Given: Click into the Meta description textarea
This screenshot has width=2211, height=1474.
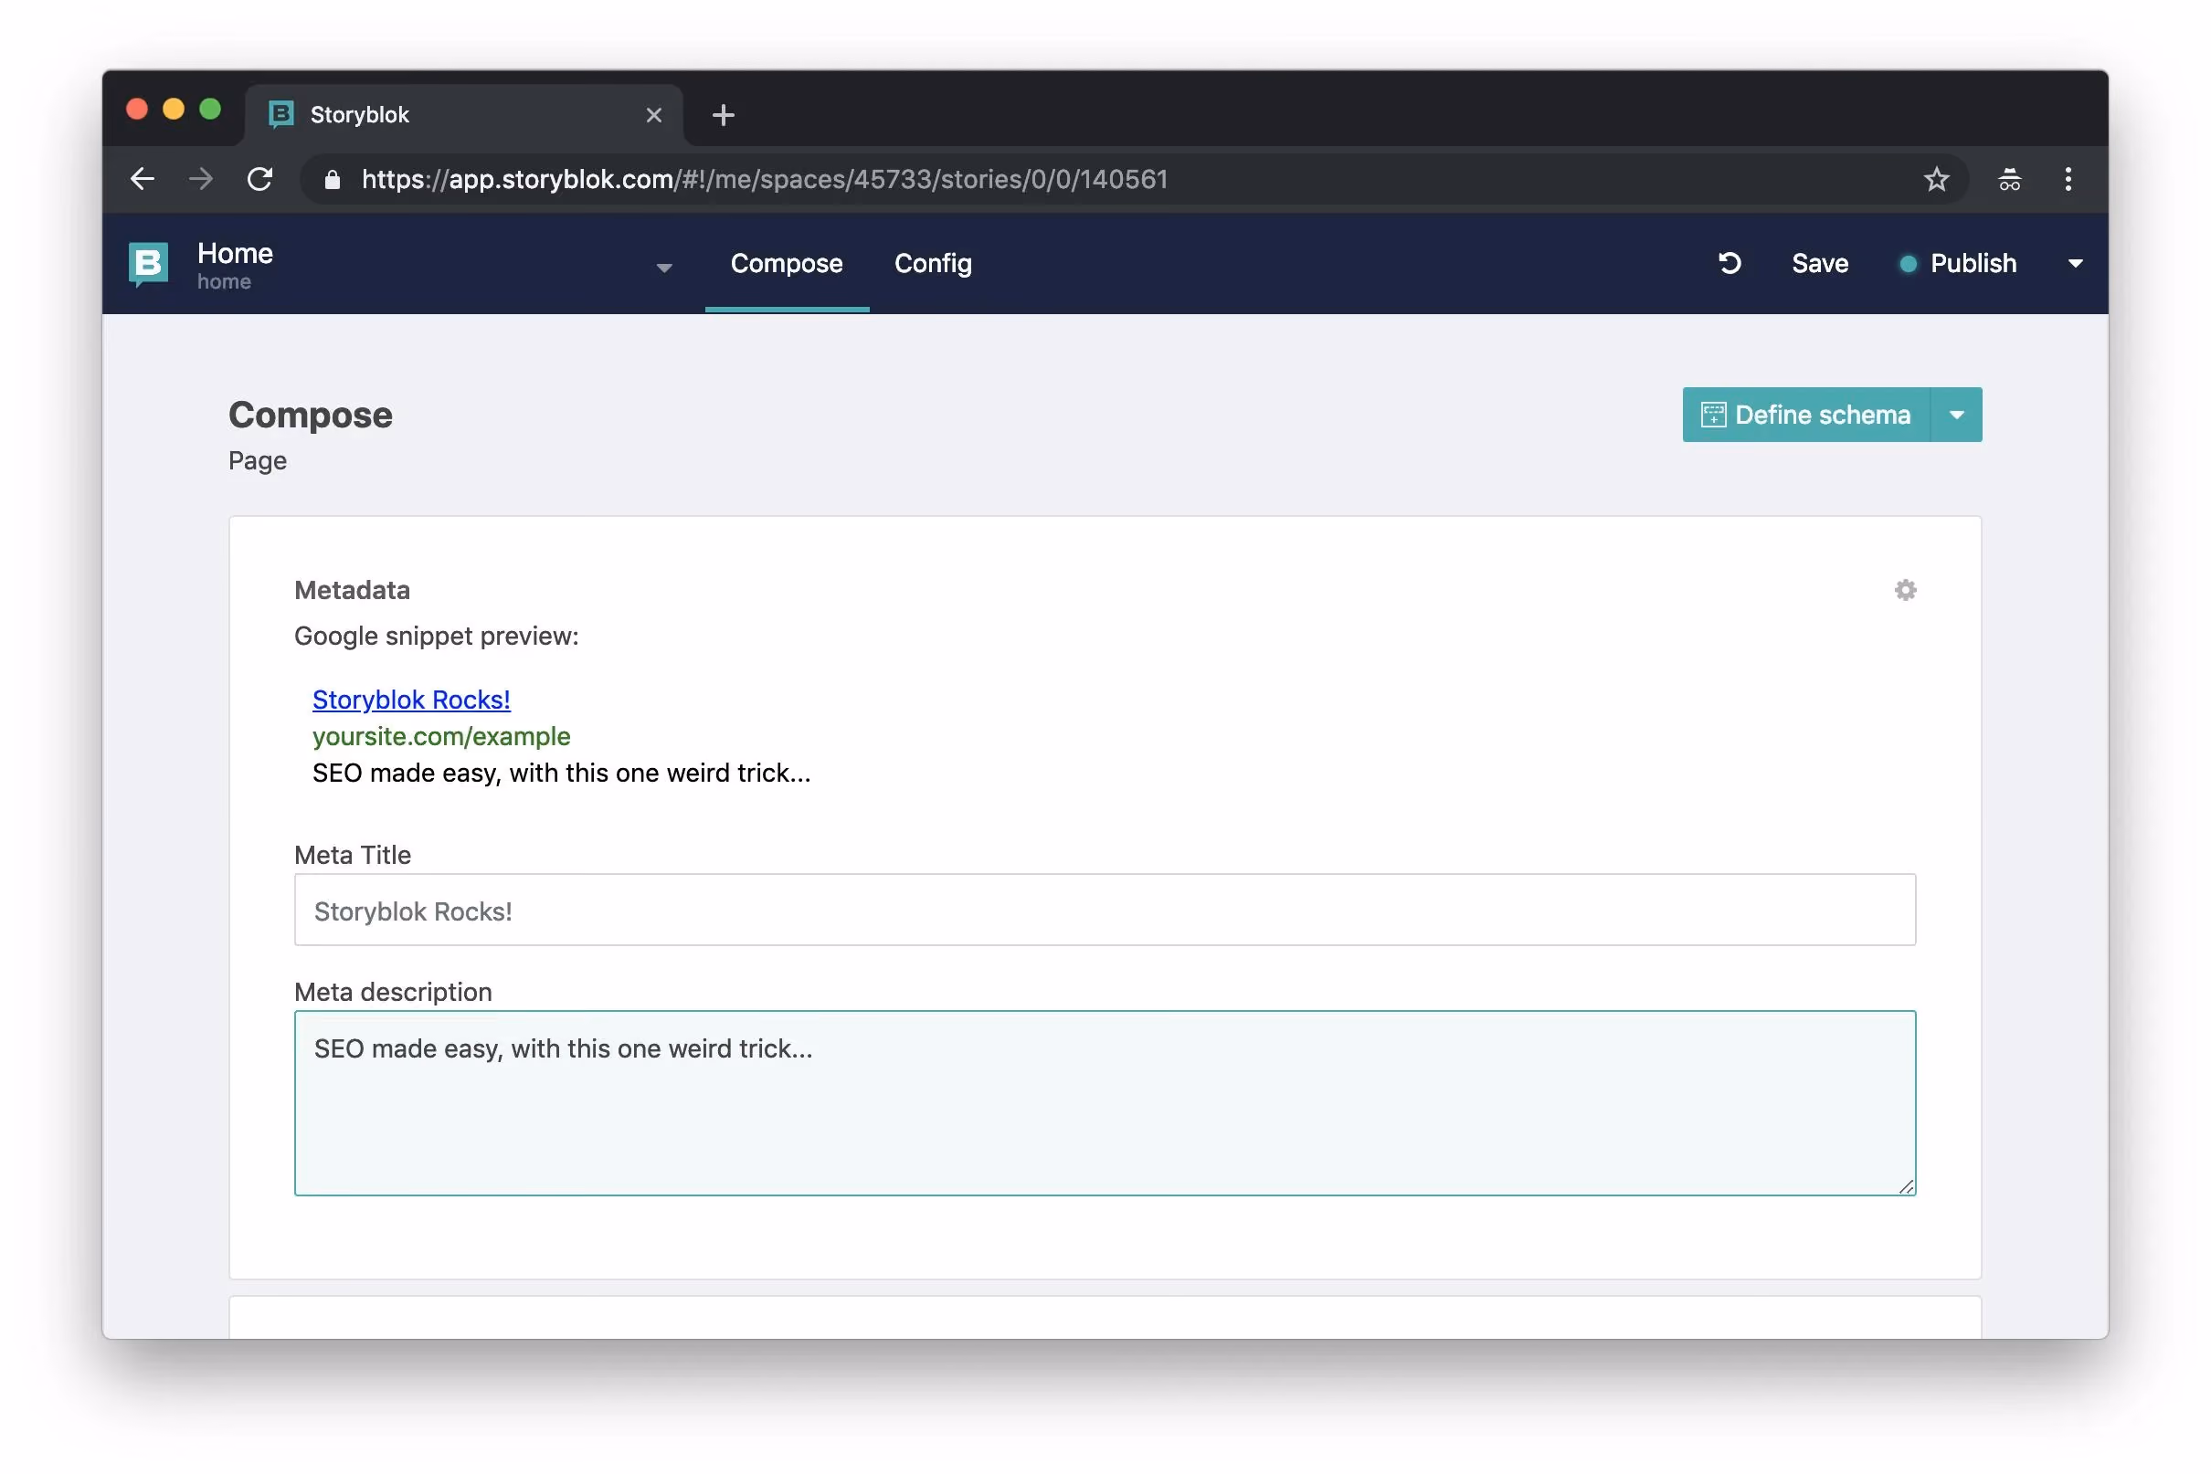Looking at the screenshot, I should (x=1104, y=1102).
